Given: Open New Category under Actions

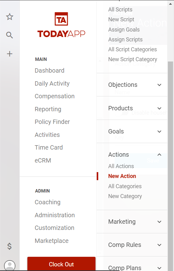Looking at the screenshot, I should (x=125, y=196).
